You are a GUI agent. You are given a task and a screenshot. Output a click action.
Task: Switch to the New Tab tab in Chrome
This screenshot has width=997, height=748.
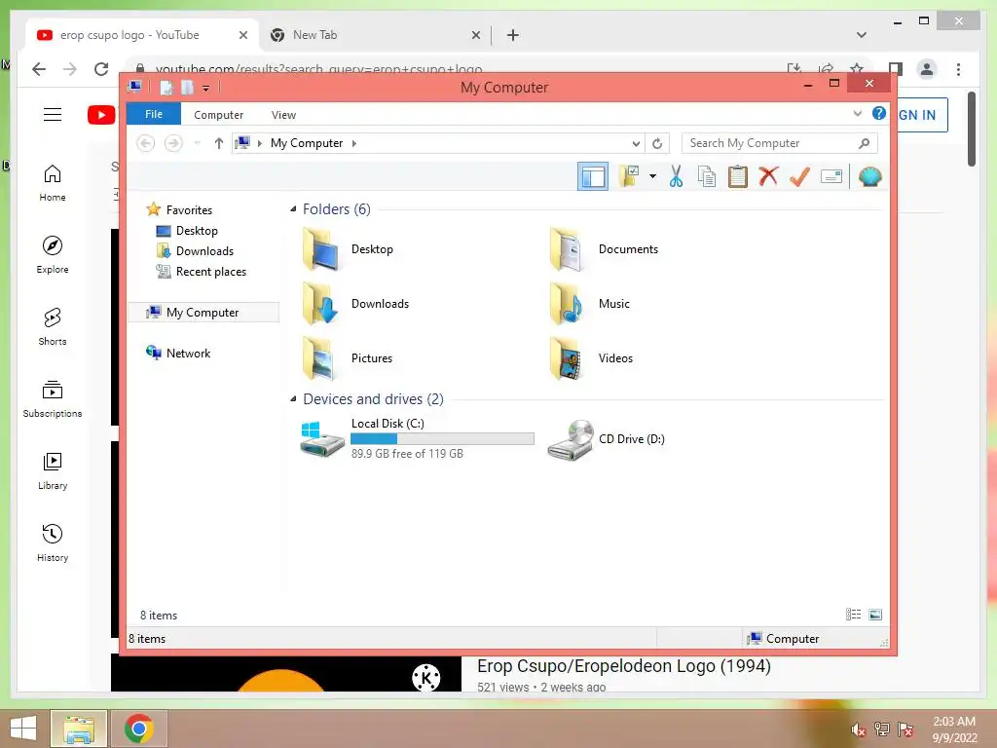coord(315,35)
